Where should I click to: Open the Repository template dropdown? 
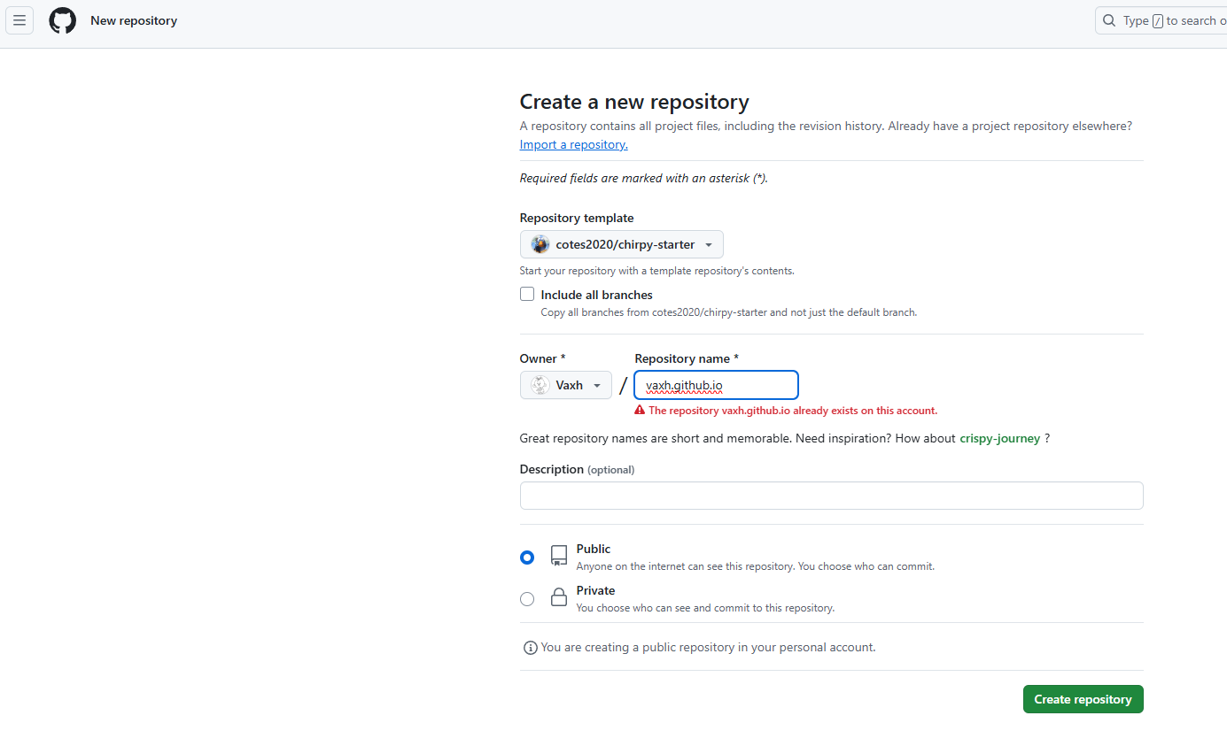point(622,244)
